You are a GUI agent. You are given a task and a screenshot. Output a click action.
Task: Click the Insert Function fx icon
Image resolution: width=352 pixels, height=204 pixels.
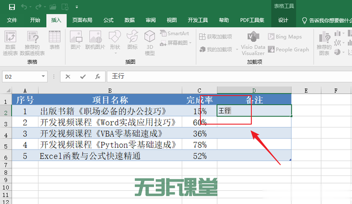coord(97,77)
